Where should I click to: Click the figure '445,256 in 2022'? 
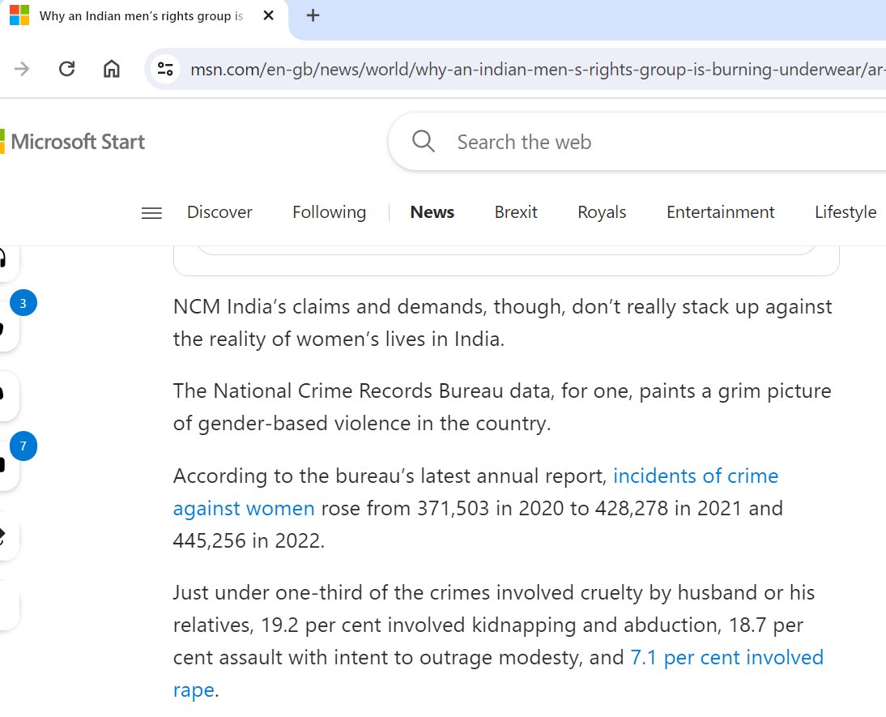tap(248, 540)
